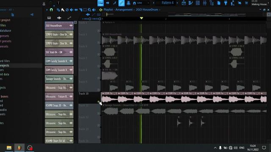
Task: Mute toggle for Track 8
Action: (x=99, y=78)
